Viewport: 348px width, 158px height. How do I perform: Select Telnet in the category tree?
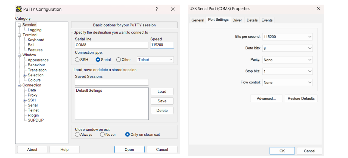pos(33,110)
